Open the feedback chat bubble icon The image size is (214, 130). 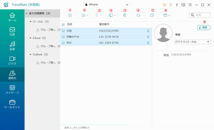coord(183,5)
